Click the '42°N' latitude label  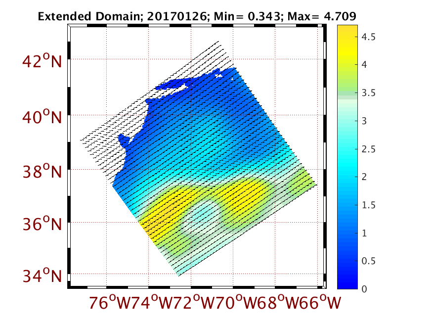tap(42, 61)
